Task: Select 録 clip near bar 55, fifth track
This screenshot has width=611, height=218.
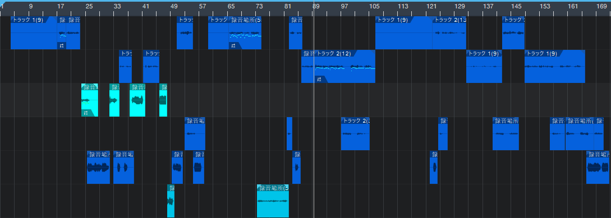Action: tap(199, 168)
